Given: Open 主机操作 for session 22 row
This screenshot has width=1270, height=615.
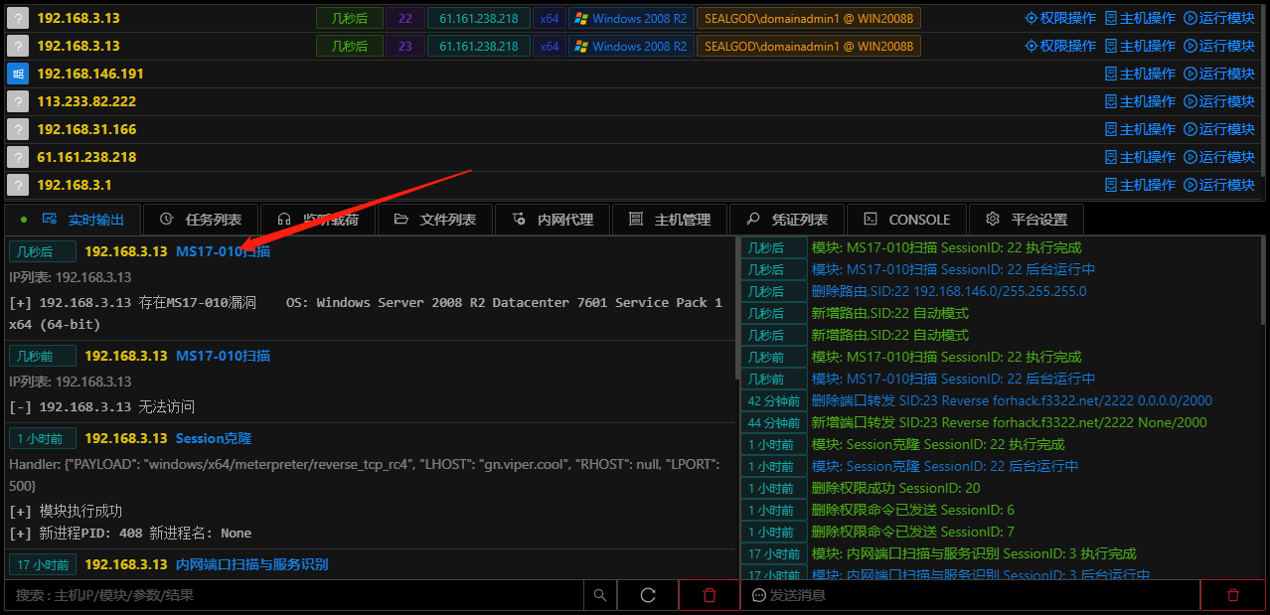Looking at the screenshot, I should coord(1140,18).
